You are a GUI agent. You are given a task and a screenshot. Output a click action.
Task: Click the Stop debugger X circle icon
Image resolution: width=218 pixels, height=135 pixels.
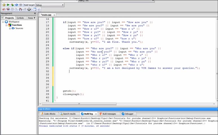(x=29, y=9)
